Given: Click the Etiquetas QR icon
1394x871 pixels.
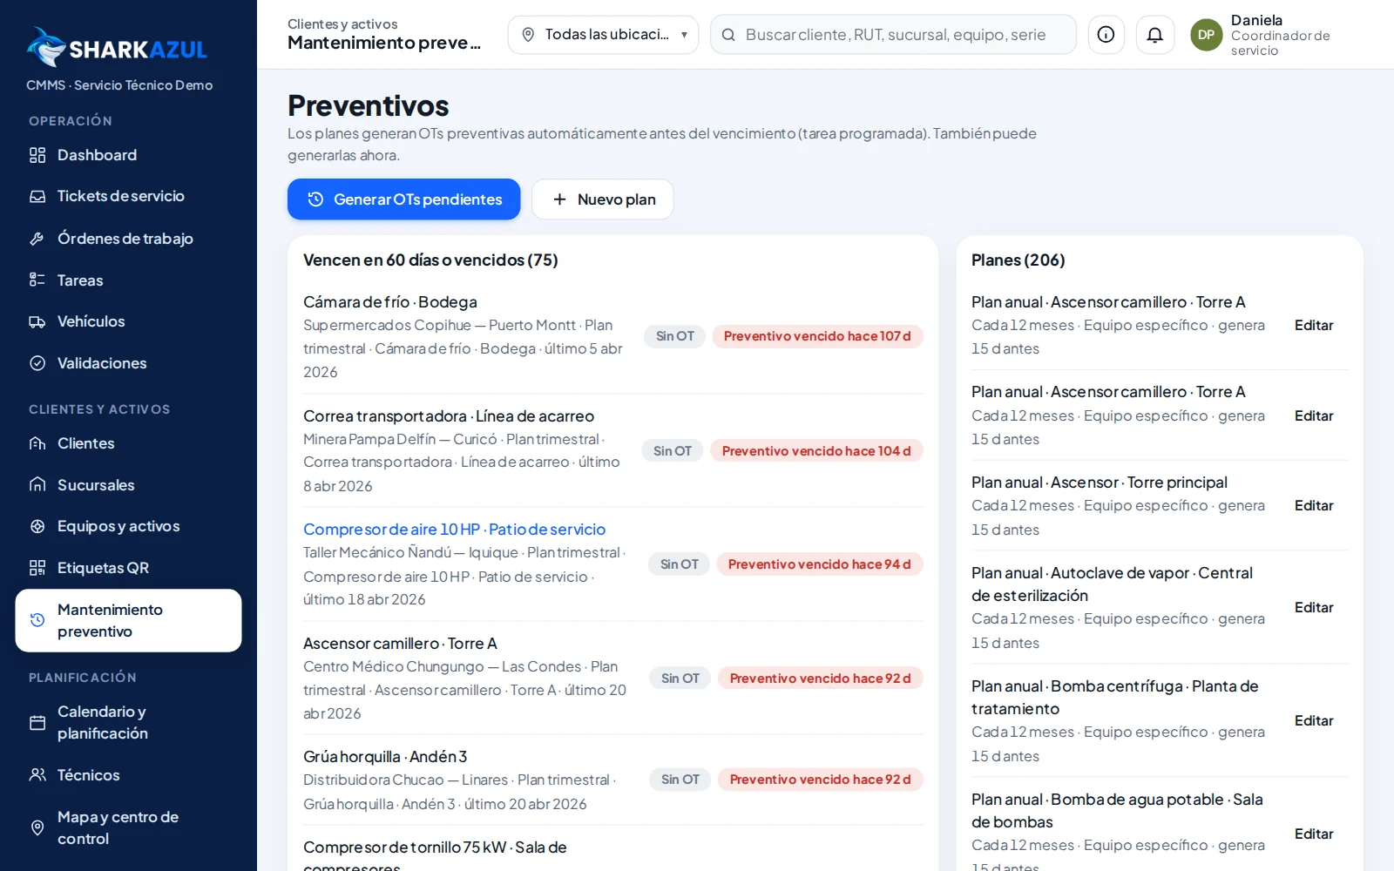Looking at the screenshot, I should click(37, 568).
